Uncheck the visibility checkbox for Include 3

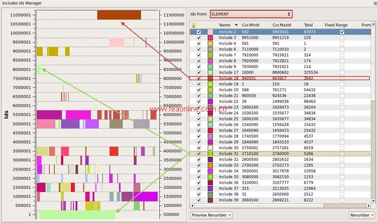pyautogui.click(x=198, y=38)
